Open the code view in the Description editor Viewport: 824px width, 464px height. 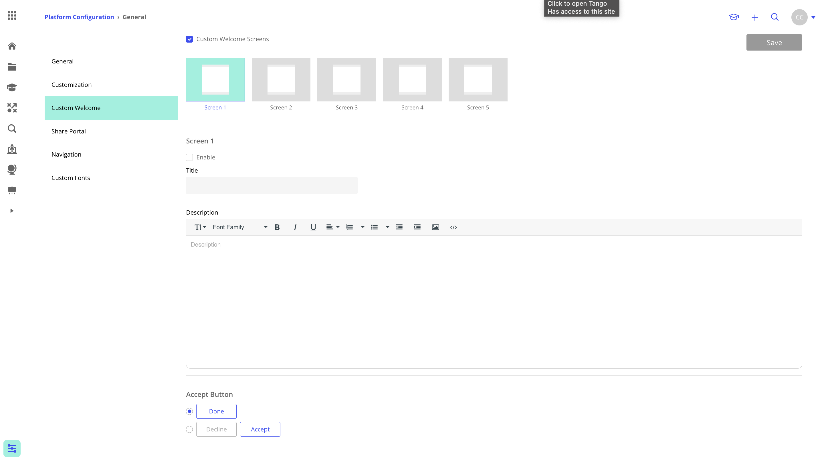(453, 227)
